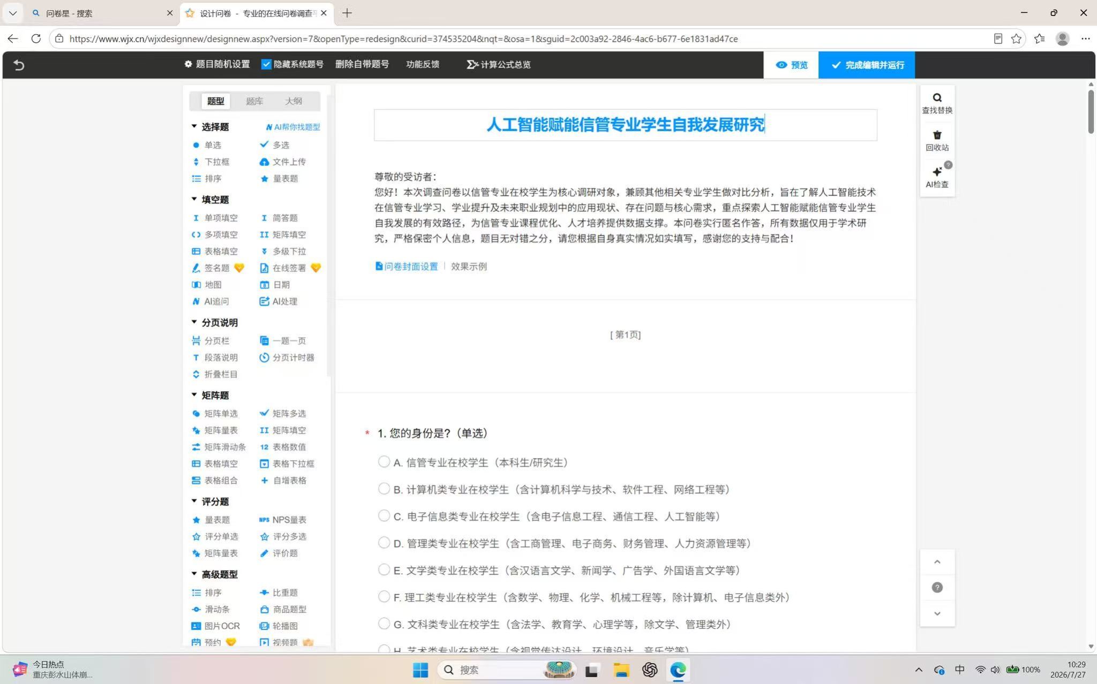Add a 在线签署 online signing question
This screenshot has width=1097, height=684.
pos(283,268)
